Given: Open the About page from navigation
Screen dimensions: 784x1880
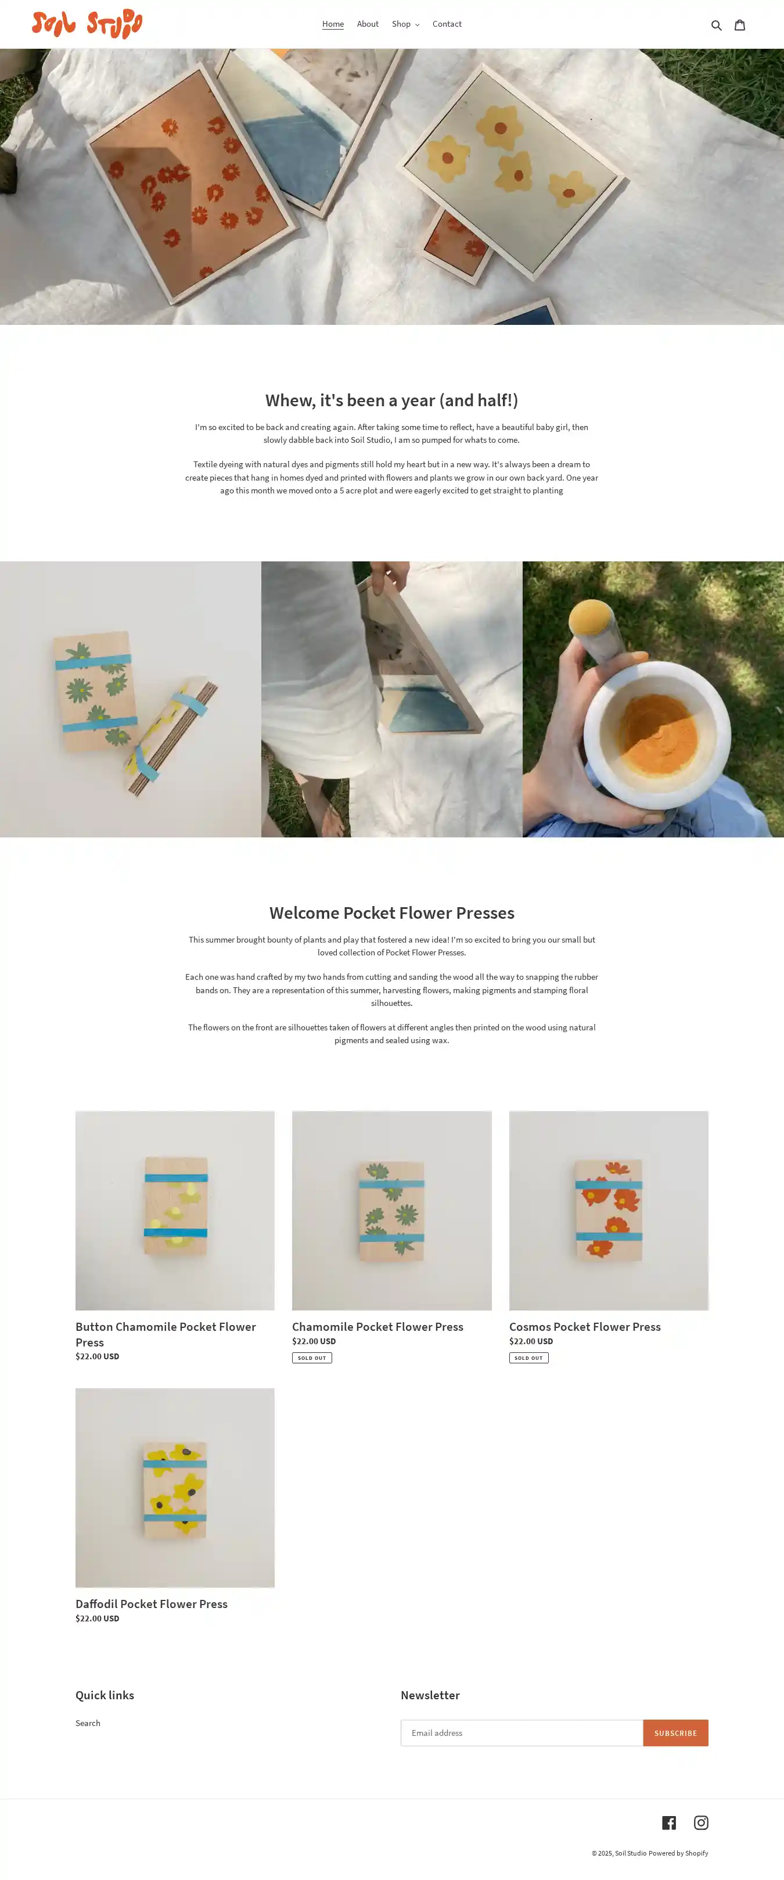Looking at the screenshot, I should [368, 24].
